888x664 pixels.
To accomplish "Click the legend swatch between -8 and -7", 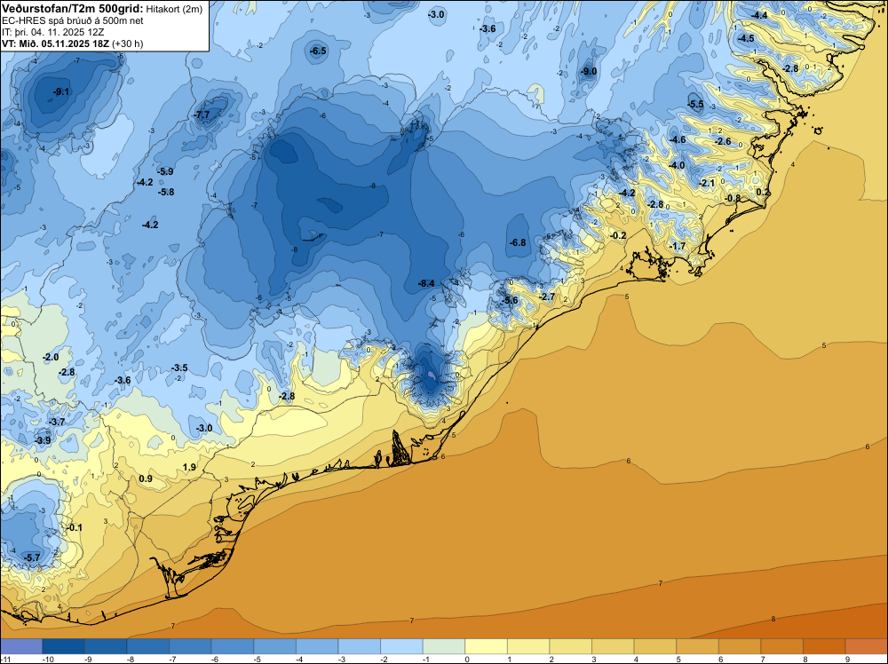I will pos(147,646).
